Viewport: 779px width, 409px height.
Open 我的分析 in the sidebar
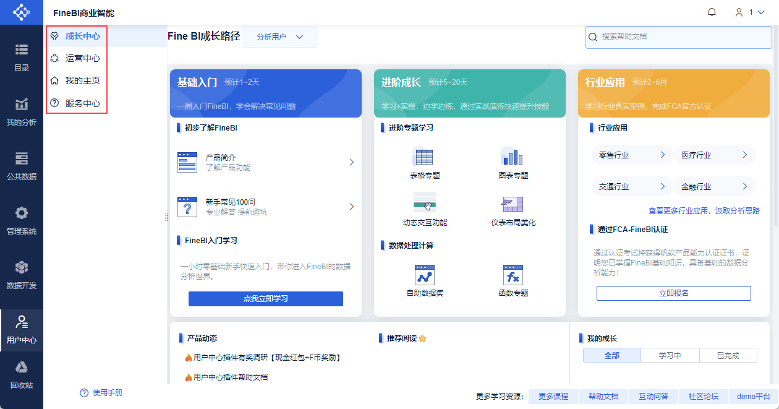tap(22, 112)
